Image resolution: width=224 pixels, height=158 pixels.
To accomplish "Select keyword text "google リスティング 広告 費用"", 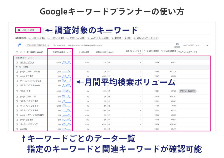I will point(32,115).
